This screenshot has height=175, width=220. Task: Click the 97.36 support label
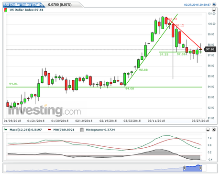181,55
